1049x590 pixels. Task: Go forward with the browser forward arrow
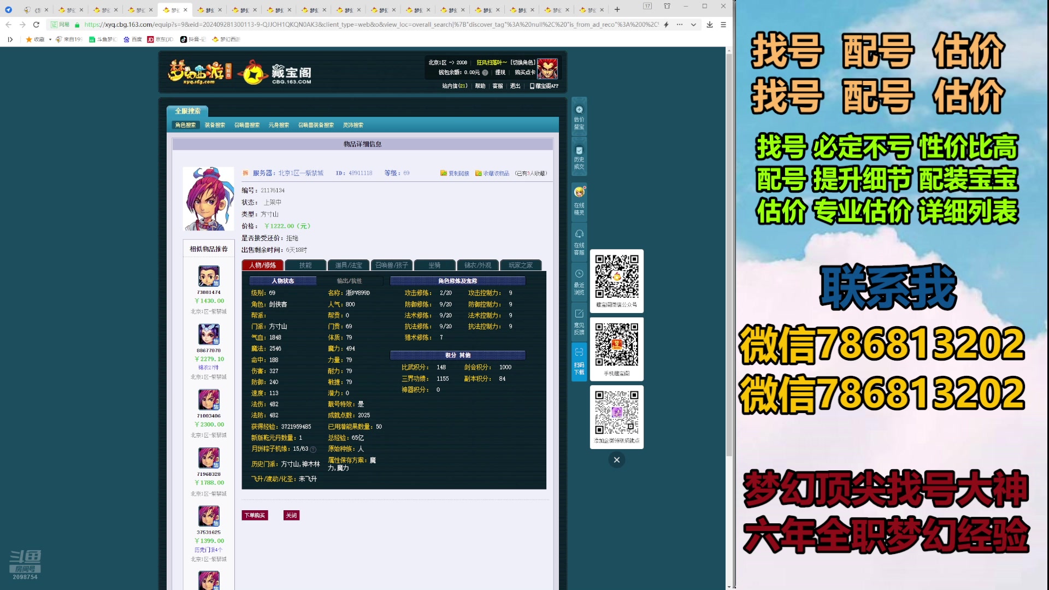point(22,25)
